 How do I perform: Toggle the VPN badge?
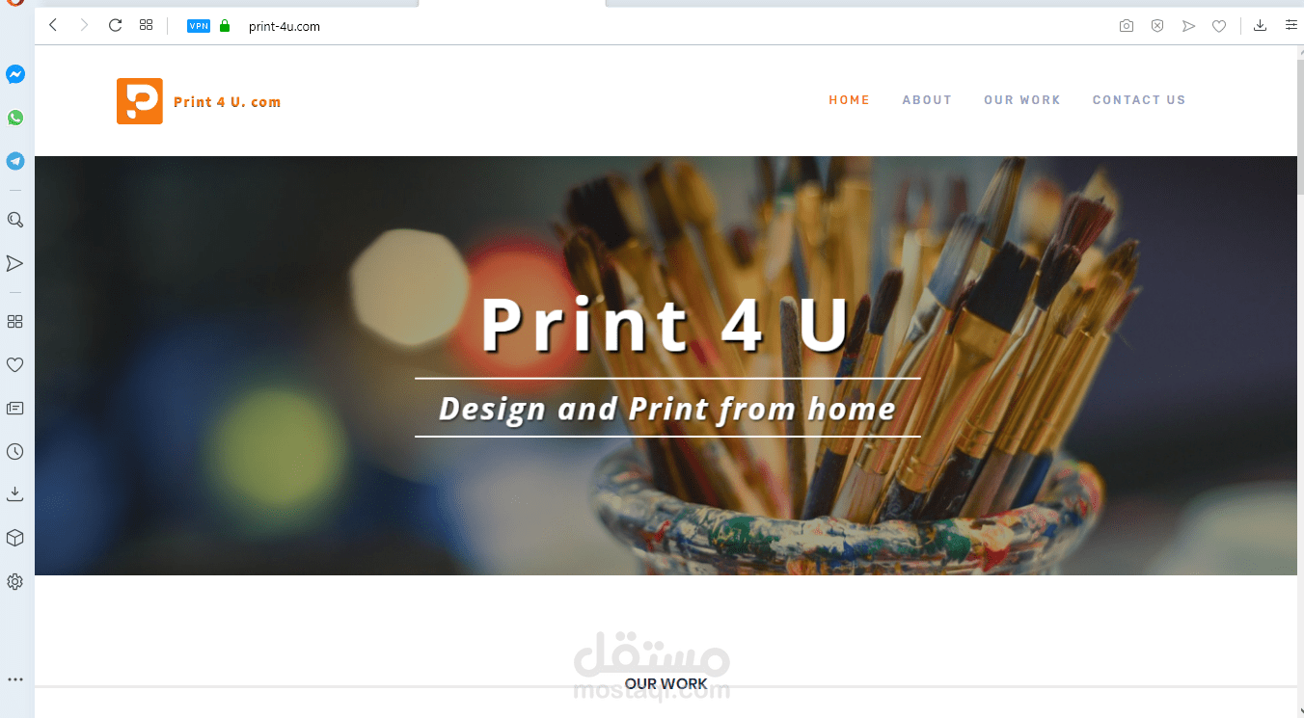pyautogui.click(x=199, y=26)
